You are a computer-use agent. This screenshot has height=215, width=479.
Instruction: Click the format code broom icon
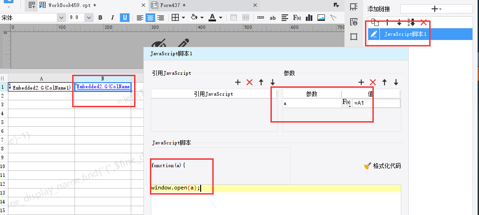pyautogui.click(x=367, y=166)
